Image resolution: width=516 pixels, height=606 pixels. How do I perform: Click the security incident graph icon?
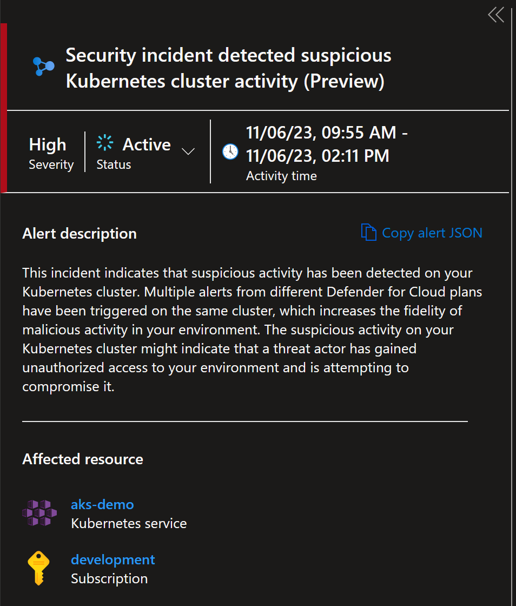(43, 67)
